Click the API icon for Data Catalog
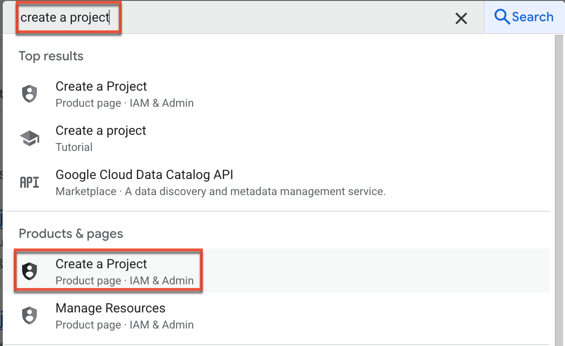565x346 pixels. 29,182
